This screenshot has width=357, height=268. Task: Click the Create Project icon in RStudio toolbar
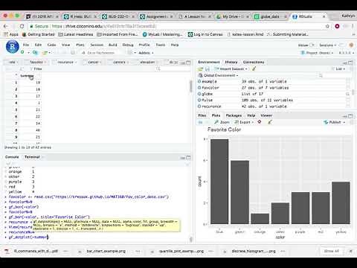pyautogui.click(x=35, y=52)
